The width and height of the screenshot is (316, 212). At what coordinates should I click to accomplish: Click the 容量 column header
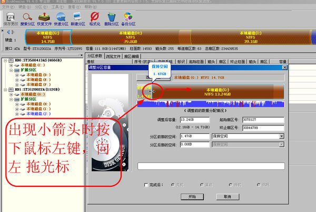[x=279, y=61]
